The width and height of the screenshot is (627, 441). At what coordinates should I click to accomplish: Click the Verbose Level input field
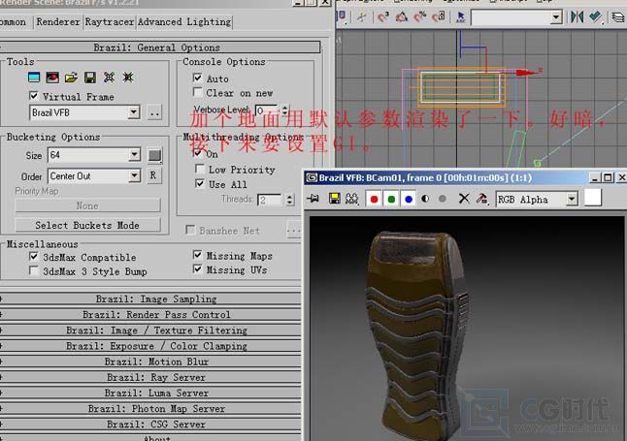point(267,110)
